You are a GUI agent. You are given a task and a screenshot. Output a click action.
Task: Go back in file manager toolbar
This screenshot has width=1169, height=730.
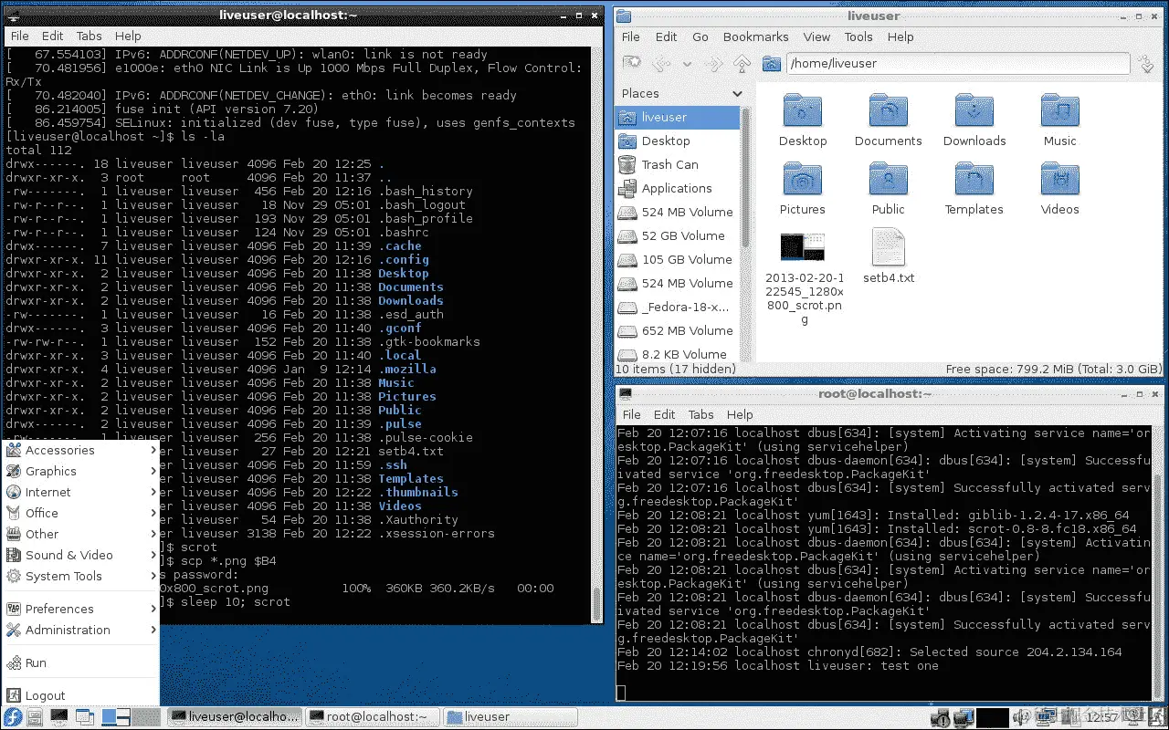tap(660, 63)
